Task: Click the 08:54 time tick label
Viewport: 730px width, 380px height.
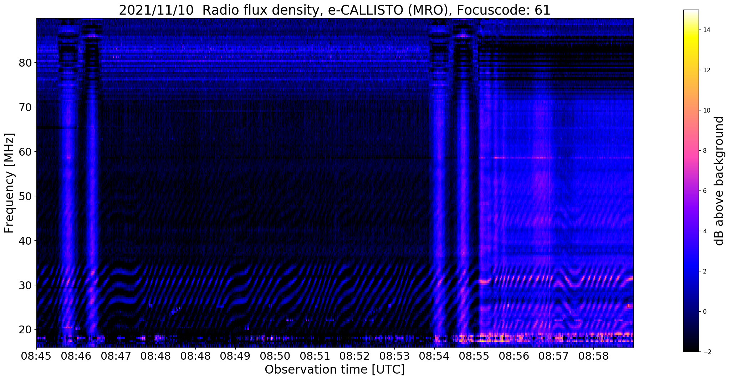Action: click(434, 356)
